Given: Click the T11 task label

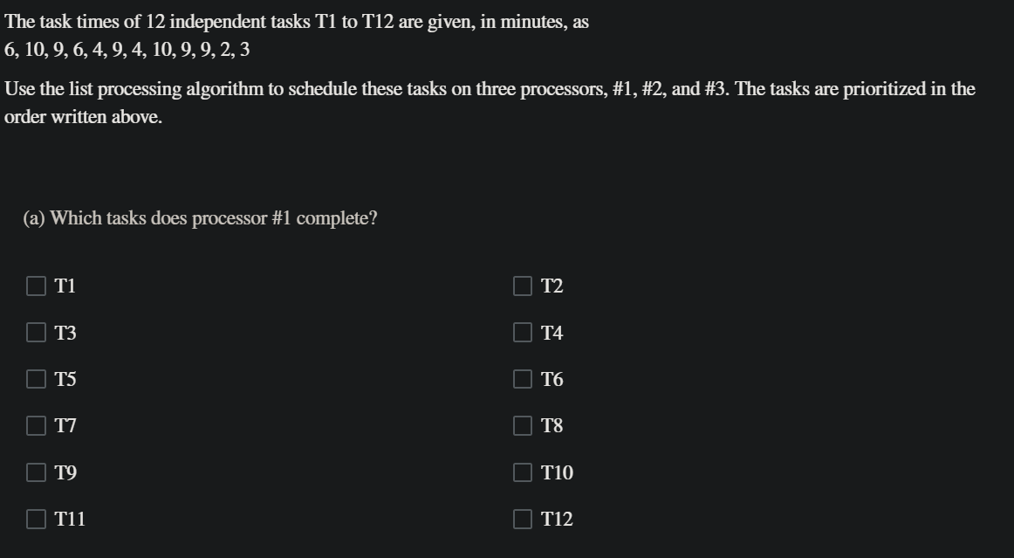Looking at the screenshot, I should [x=69, y=518].
